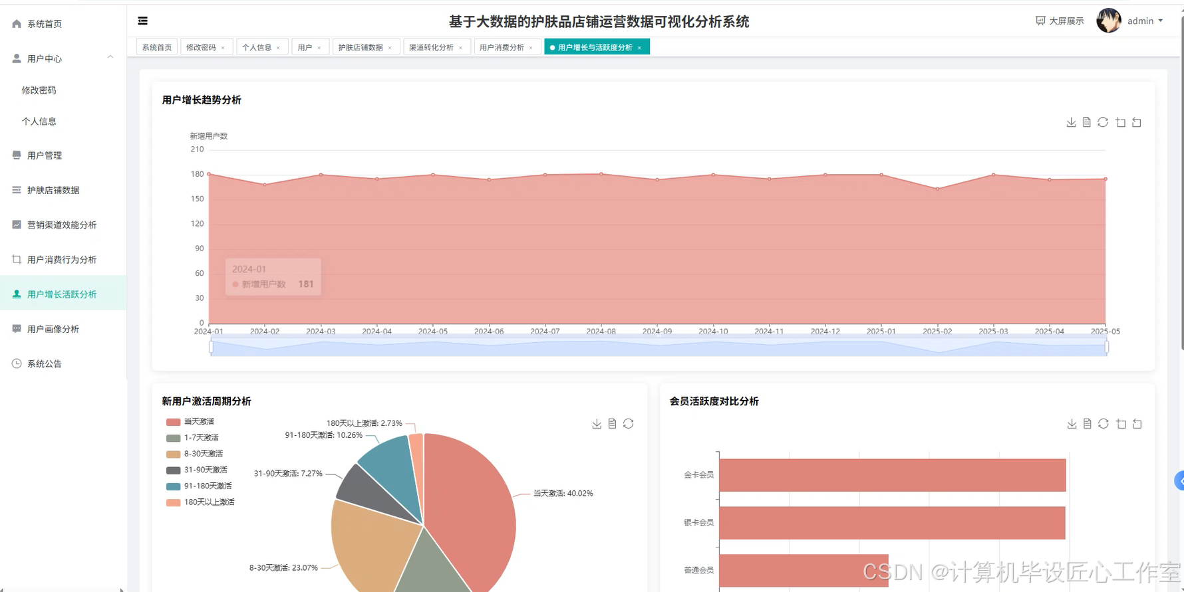Click right handle of the data zoom slider
The width and height of the screenshot is (1184, 592).
click(x=1107, y=347)
